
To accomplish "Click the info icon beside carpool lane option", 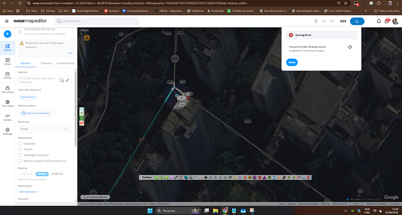I will pos(64,161).
